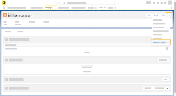Open the All search scope dropdown
176x96 pixels.
click(x=58, y=3)
